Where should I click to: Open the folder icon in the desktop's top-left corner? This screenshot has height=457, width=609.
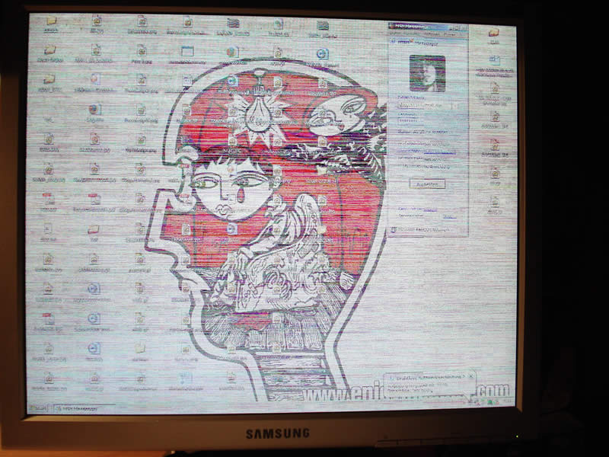coord(52,21)
